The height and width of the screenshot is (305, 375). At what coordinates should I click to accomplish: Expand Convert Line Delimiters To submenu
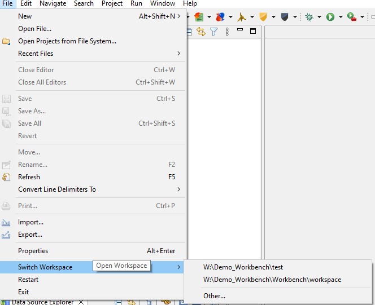[x=178, y=189]
